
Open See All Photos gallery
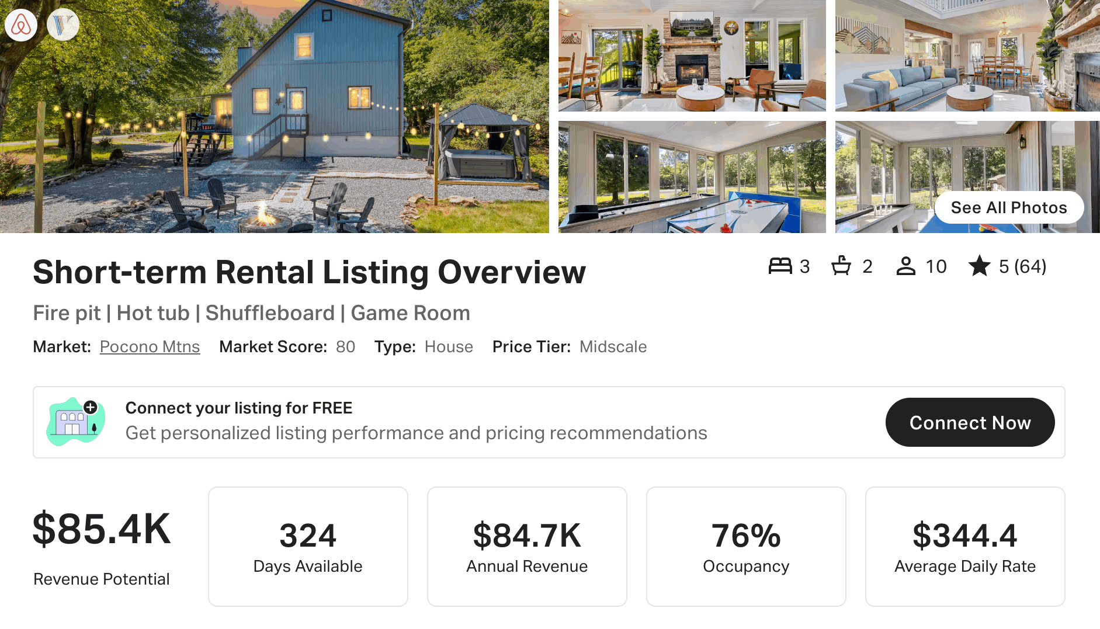click(x=1009, y=207)
